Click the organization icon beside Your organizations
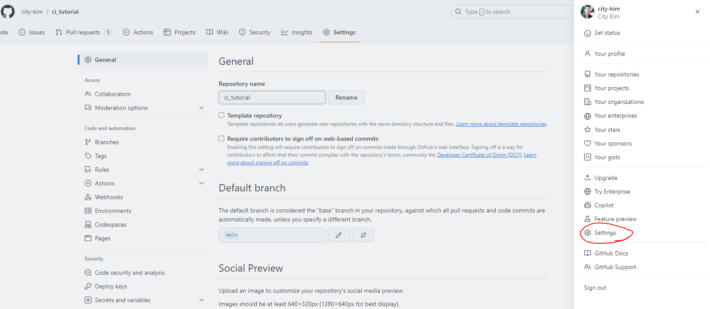 588,102
